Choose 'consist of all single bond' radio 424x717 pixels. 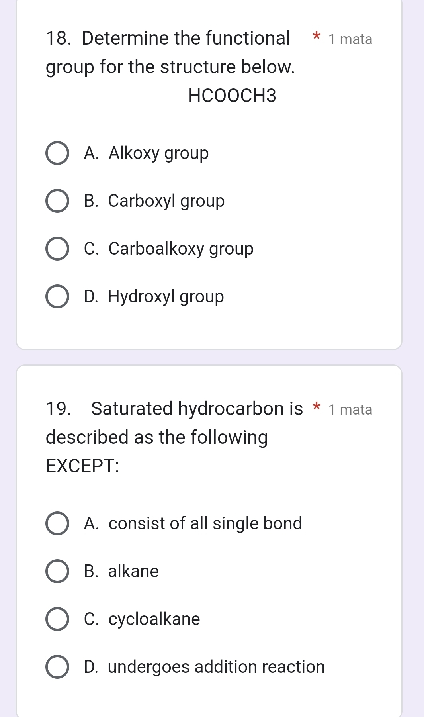coord(57,523)
